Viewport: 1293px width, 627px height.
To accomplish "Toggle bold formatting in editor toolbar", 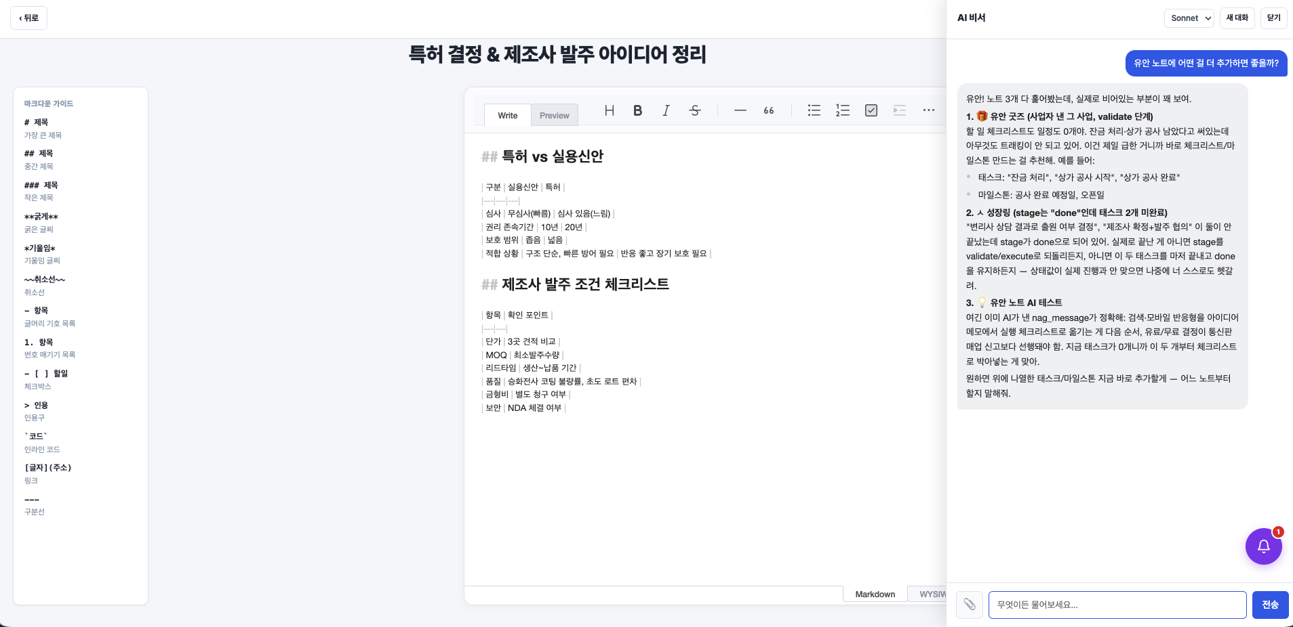I will (637, 110).
